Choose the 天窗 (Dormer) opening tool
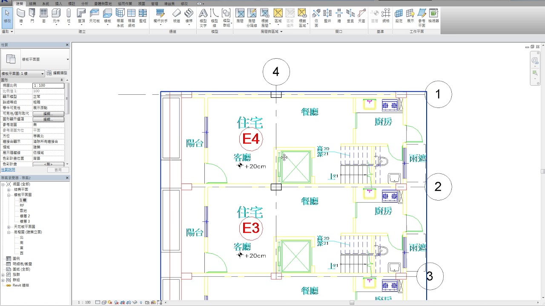 361,17
